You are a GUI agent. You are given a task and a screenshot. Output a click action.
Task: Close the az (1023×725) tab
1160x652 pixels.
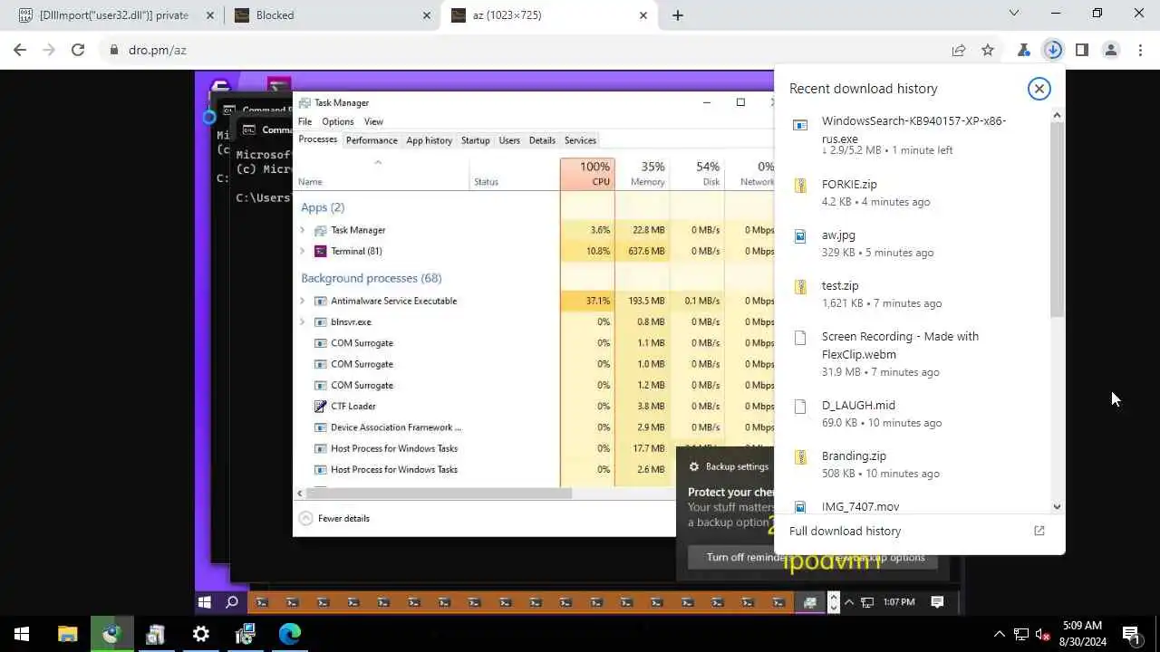tap(644, 15)
